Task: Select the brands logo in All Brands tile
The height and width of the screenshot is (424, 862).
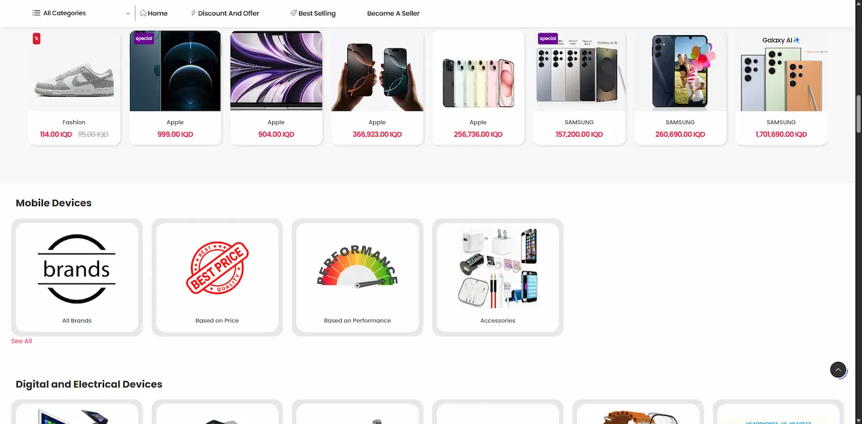Action: coord(77,269)
